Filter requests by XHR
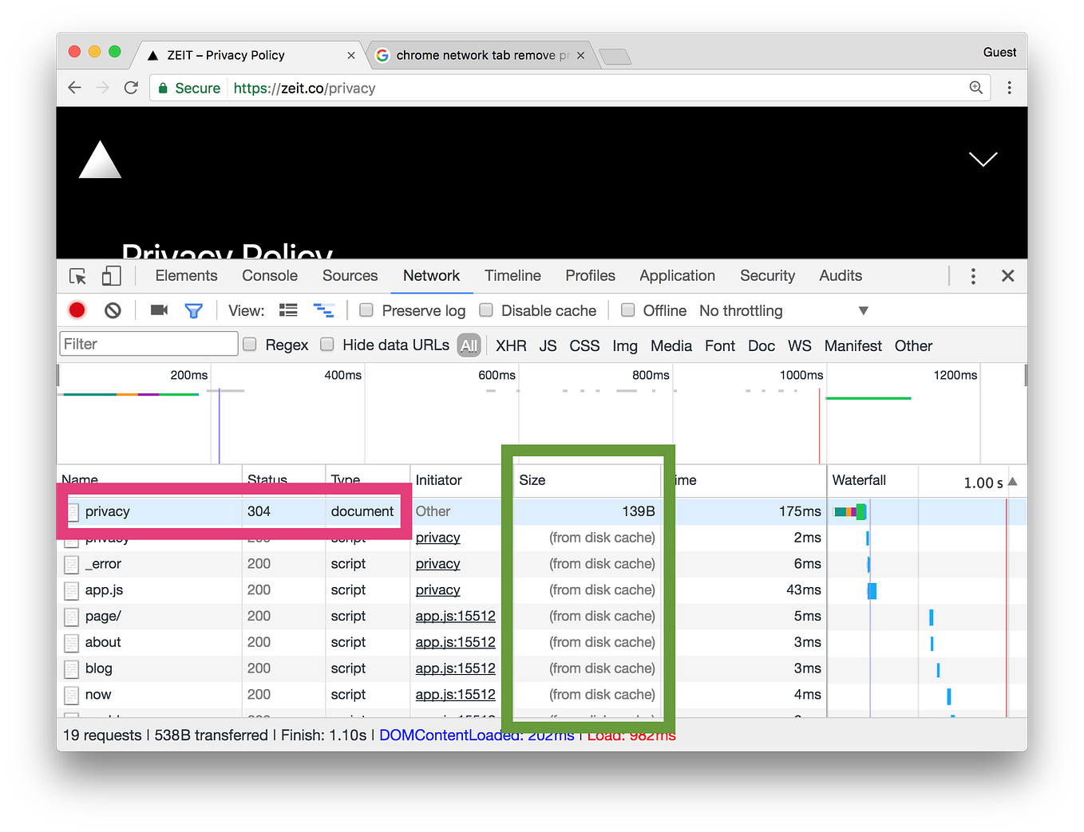Viewport: 1084px width, 832px height. [511, 345]
